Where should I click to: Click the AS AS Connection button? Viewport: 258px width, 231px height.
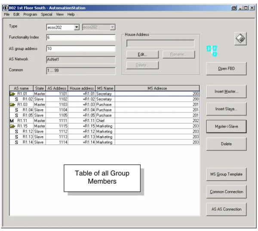[227, 209]
